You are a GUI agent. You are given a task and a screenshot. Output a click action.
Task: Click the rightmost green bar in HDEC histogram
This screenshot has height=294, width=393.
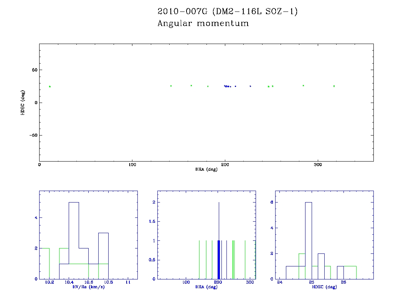pyautogui.click(x=350, y=273)
